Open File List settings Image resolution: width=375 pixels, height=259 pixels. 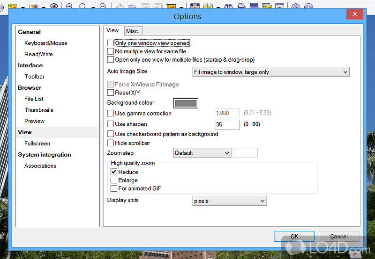click(x=34, y=99)
